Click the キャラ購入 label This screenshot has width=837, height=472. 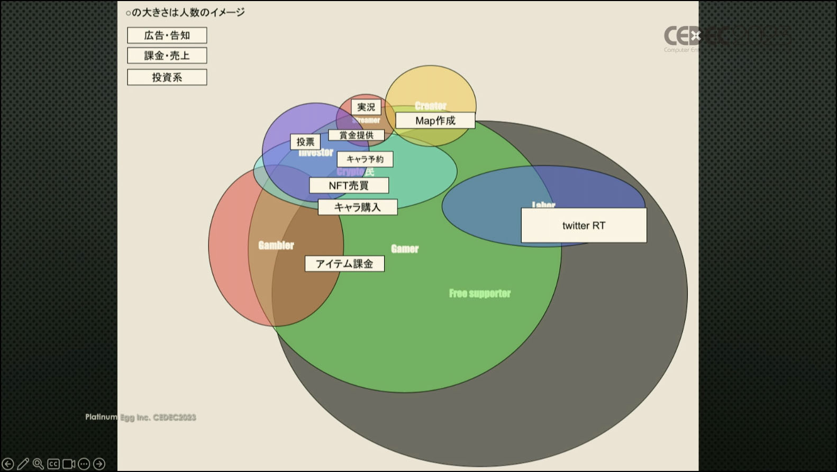click(357, 207)
